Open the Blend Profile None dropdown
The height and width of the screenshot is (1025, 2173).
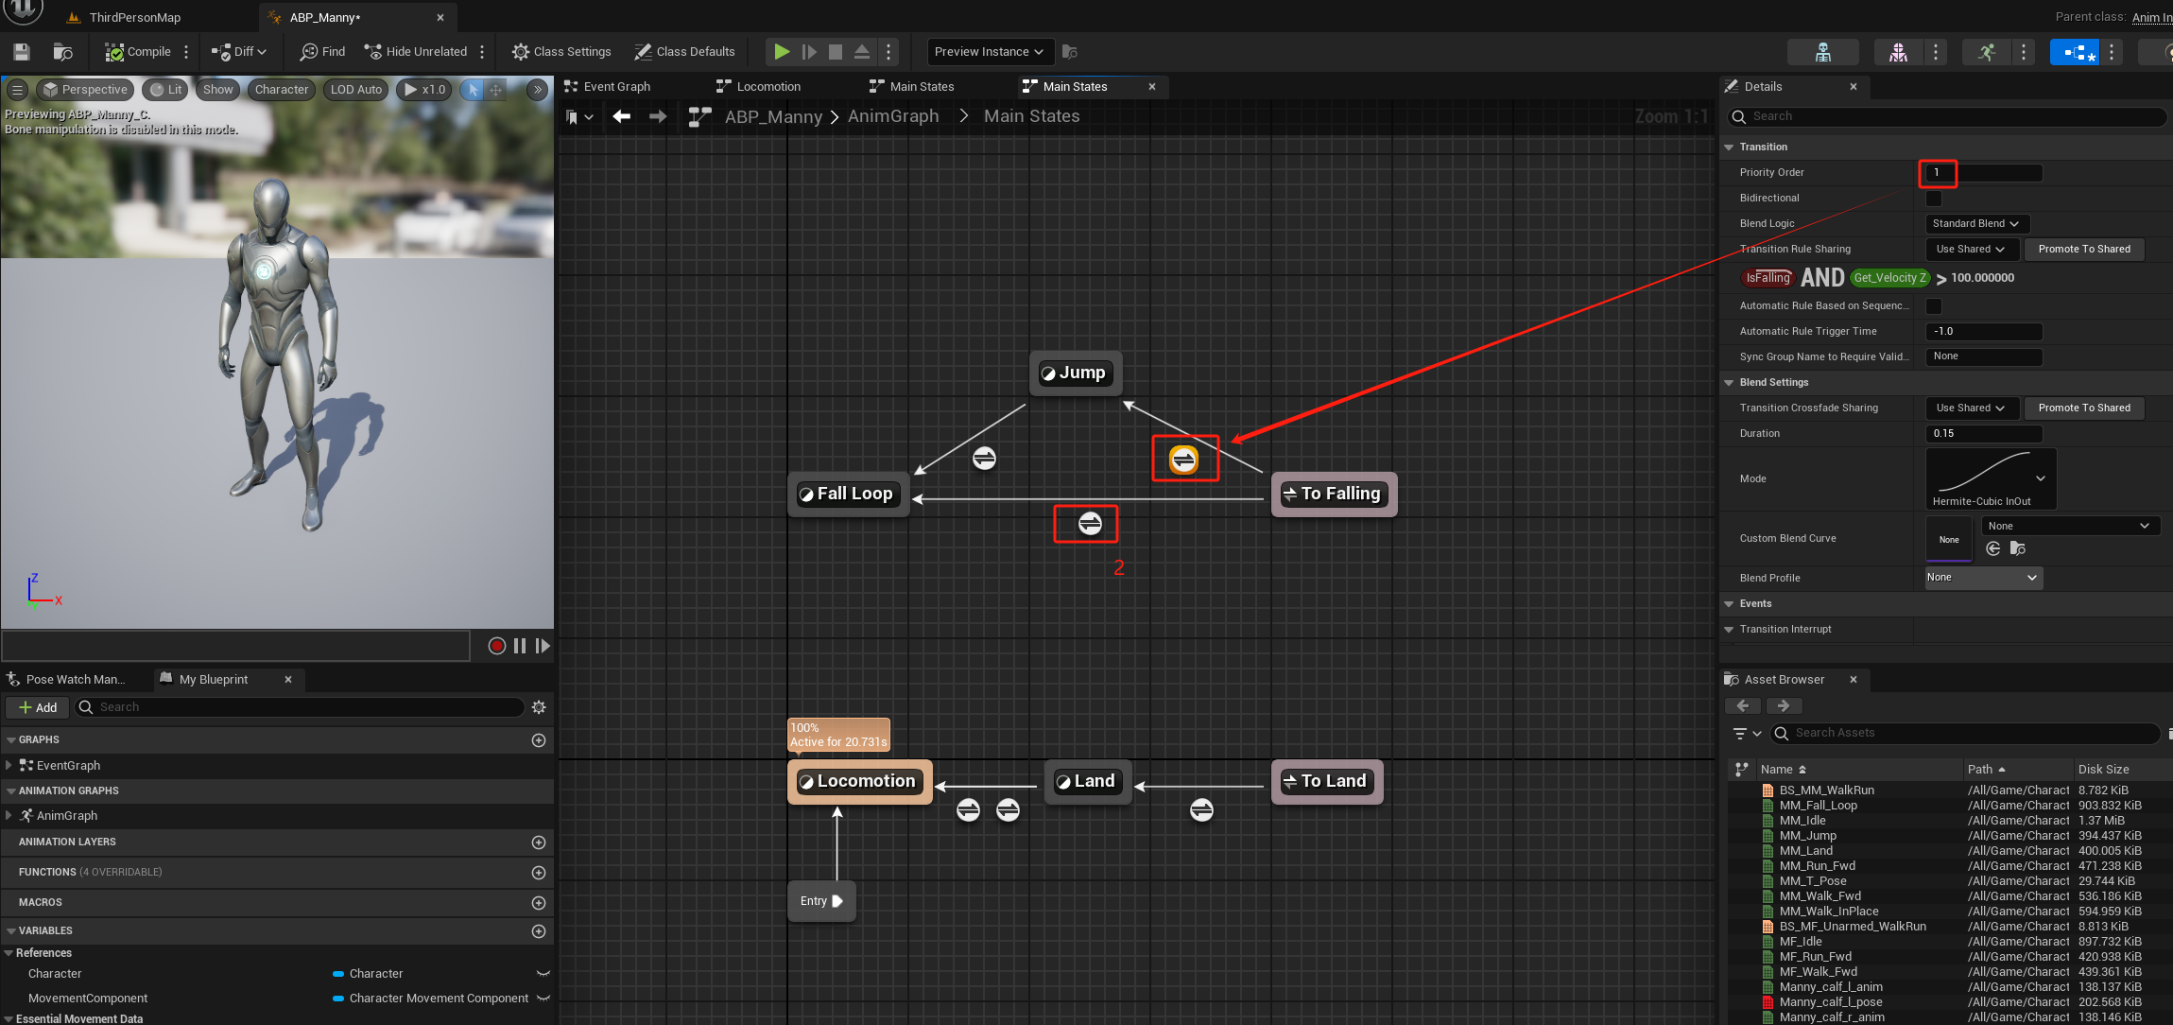tap(1983, 578)
